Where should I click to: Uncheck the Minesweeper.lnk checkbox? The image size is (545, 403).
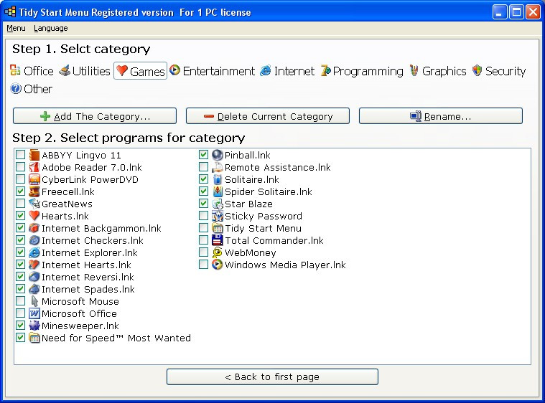21,326
